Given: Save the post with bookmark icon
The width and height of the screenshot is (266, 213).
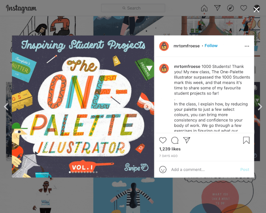Looking at the screenshot, I should point(246,140).
